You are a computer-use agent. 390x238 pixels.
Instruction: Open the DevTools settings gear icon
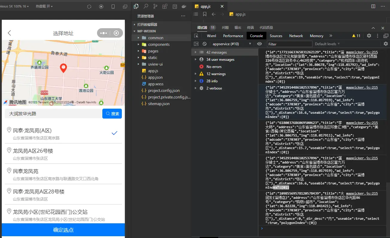point(369,36)
